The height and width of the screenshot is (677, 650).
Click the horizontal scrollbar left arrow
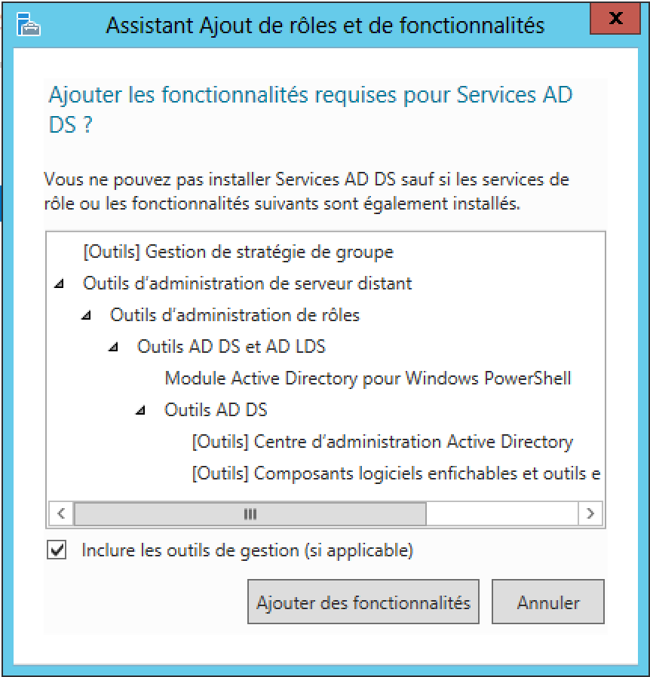(x=60, y=514)
